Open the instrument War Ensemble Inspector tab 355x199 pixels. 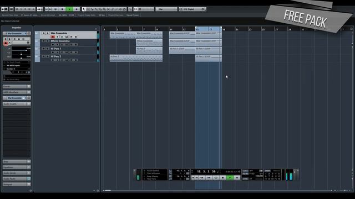tap(17, 98)
